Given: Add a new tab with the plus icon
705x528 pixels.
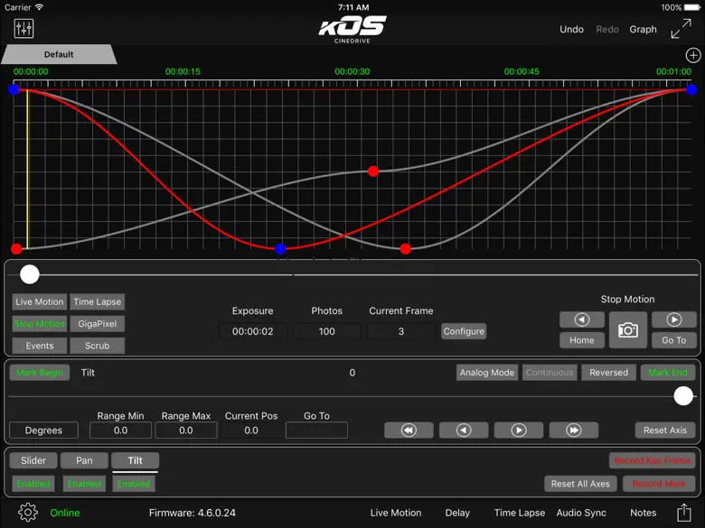Looking at the screenshot, I should click(693, 55).
